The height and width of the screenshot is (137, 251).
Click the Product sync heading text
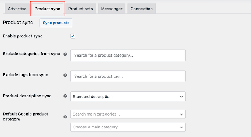[18, 23]
